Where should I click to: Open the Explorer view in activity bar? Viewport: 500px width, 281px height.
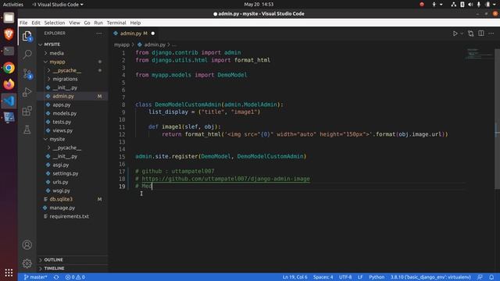coord(27,36)
